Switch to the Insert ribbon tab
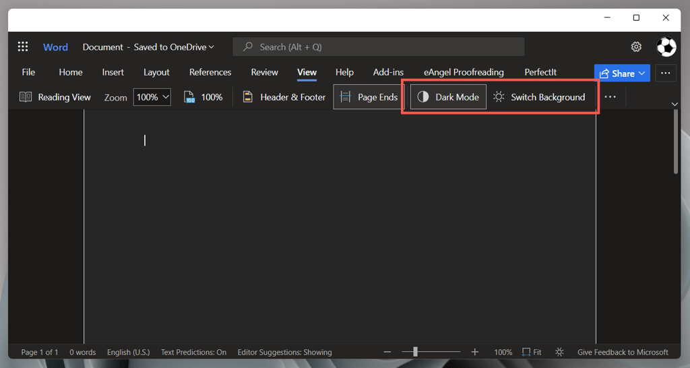 [113, 72]
